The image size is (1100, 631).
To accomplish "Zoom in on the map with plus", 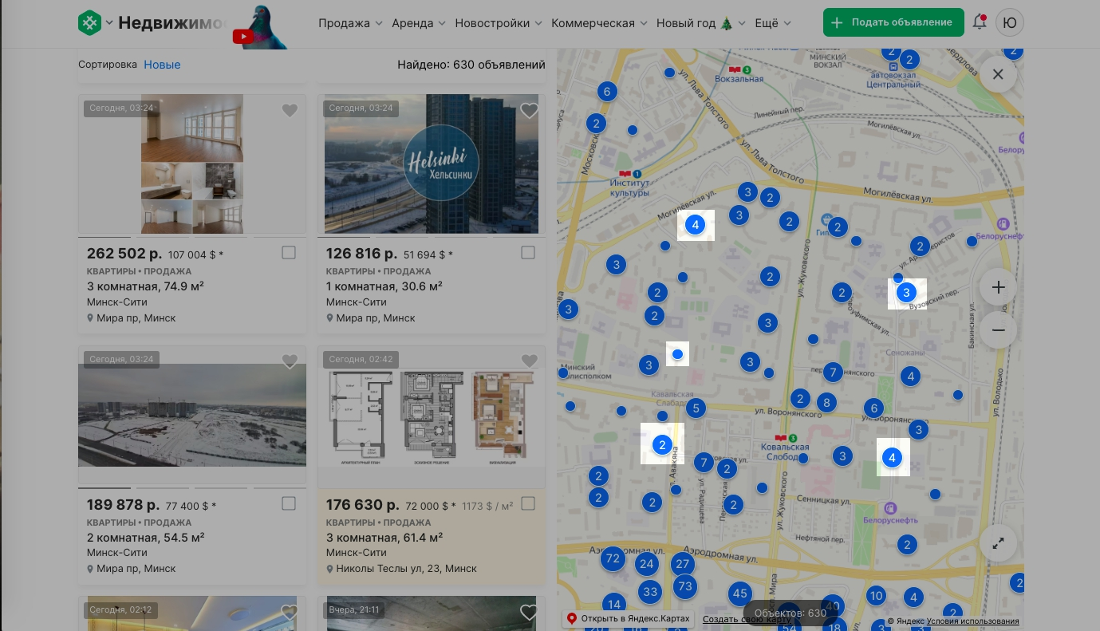I will (x=998, y=287).
